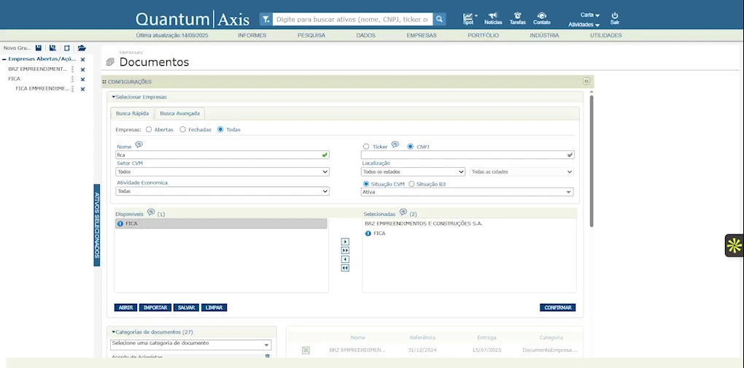Select the Ticker radio button
Image resolution: width=744 pixels, height=368 pixels.
[x=366, y=147]
